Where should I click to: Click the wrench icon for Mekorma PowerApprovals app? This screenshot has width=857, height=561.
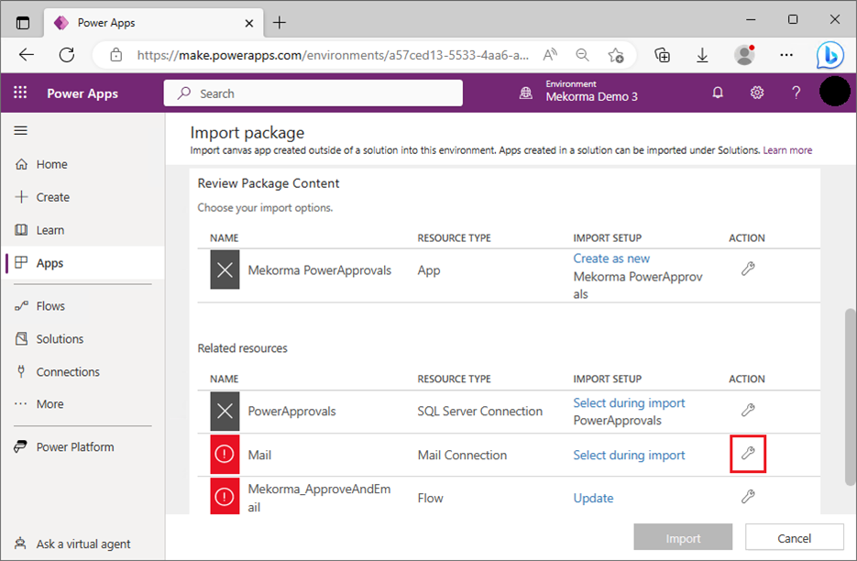(x=748, y=269)
